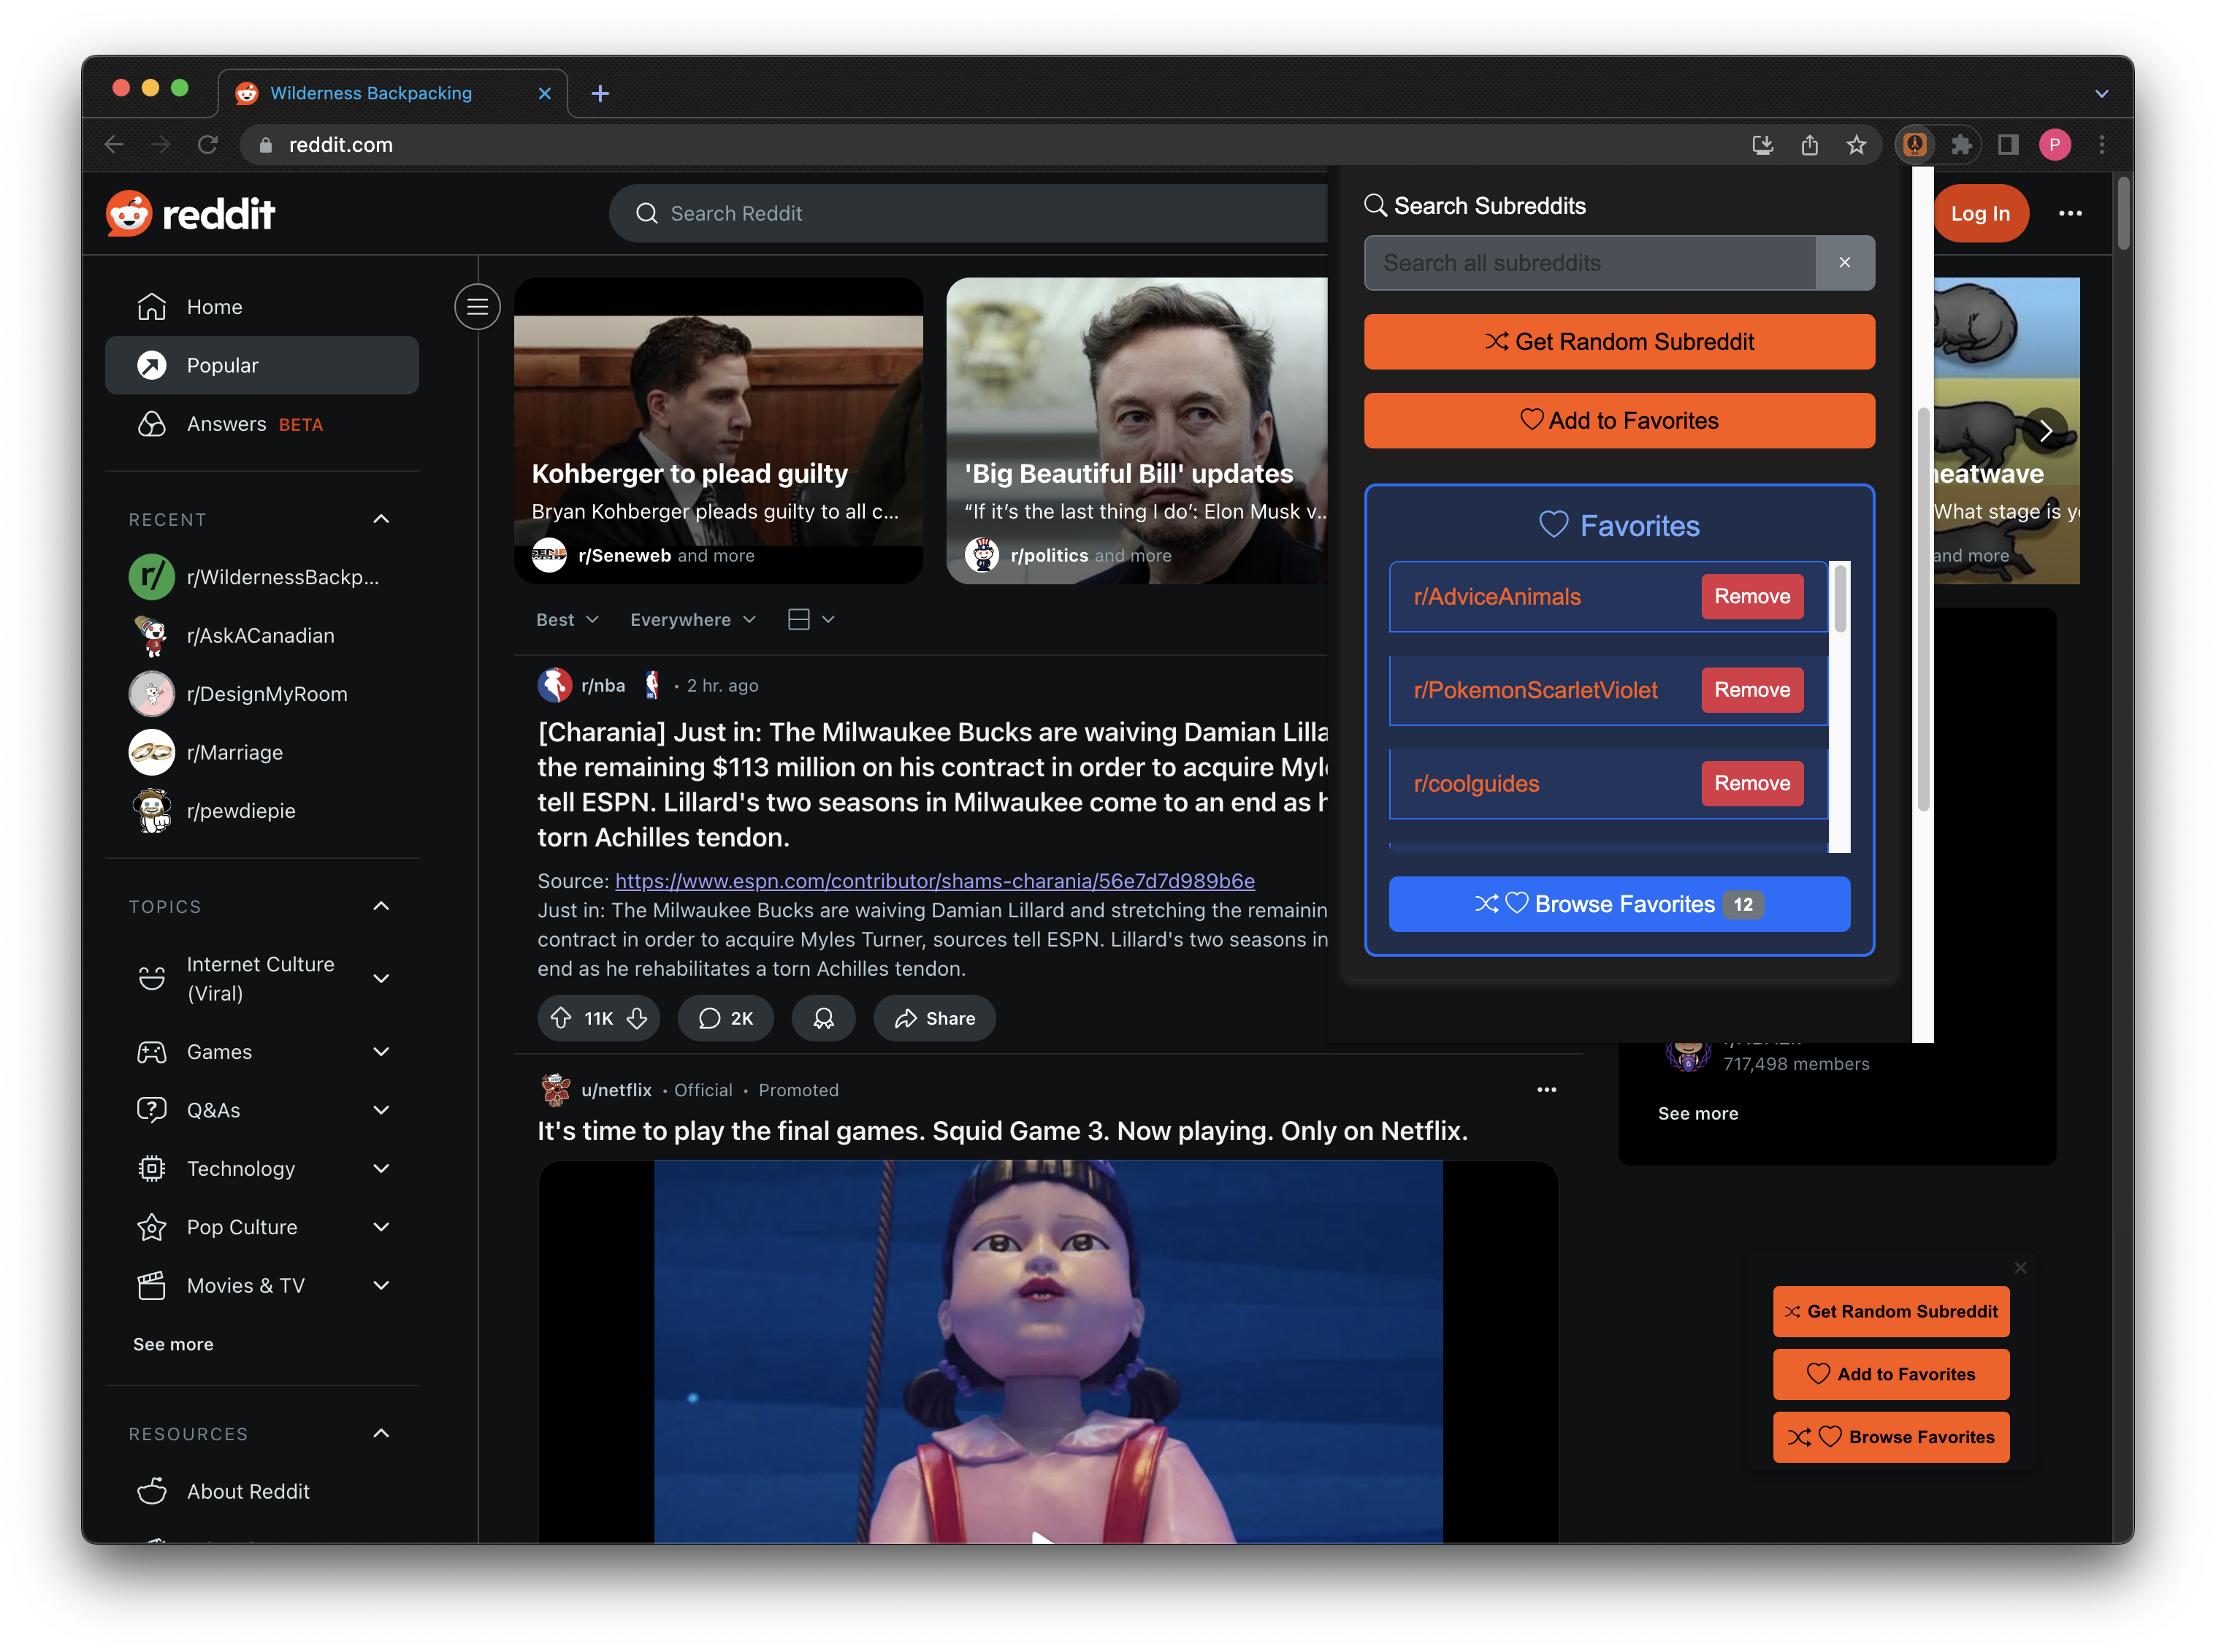Expand the Q&As topic

coord(381,1110)
